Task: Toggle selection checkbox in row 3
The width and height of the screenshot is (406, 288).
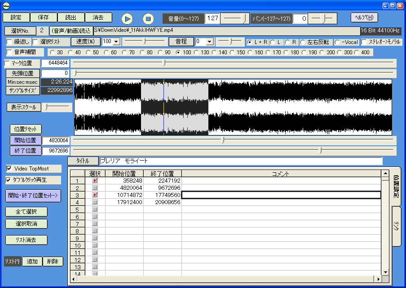Action: (95, 195)
